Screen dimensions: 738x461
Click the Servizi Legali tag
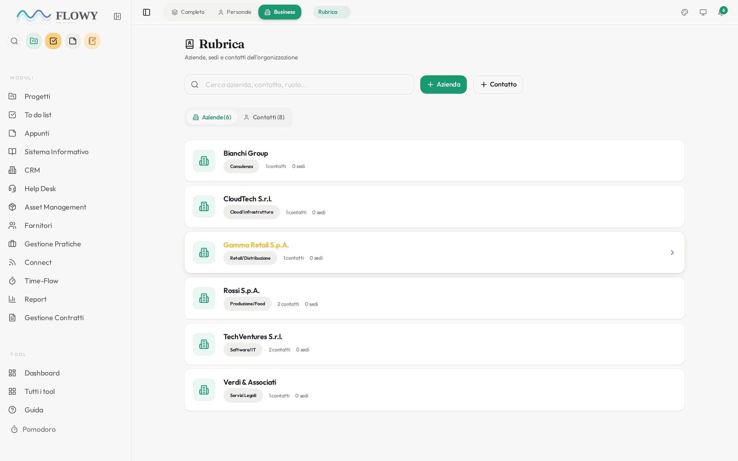[x=243, y=395]
